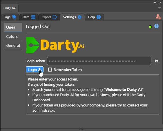Click the user settings account icon
Image resolution: width=163 pixels, height=131 pixels.
click(x=158, y=17)
